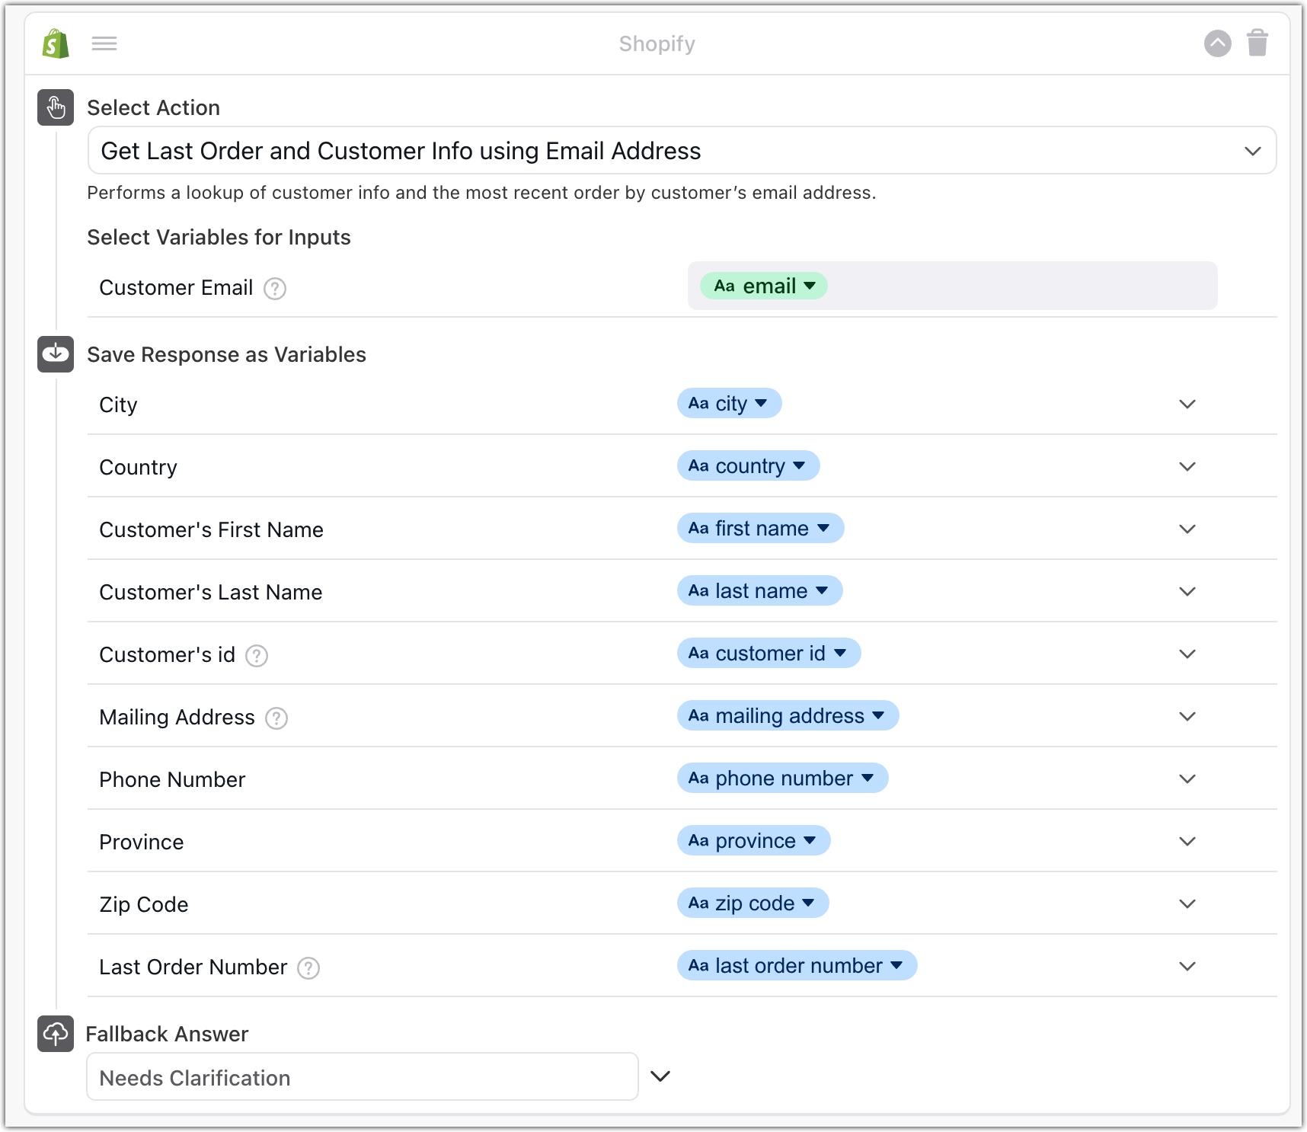The width and height of the screenshot is (1307, 1132).
Task: Click help icon beside Customer's id
Action: [x=257, y=656]
